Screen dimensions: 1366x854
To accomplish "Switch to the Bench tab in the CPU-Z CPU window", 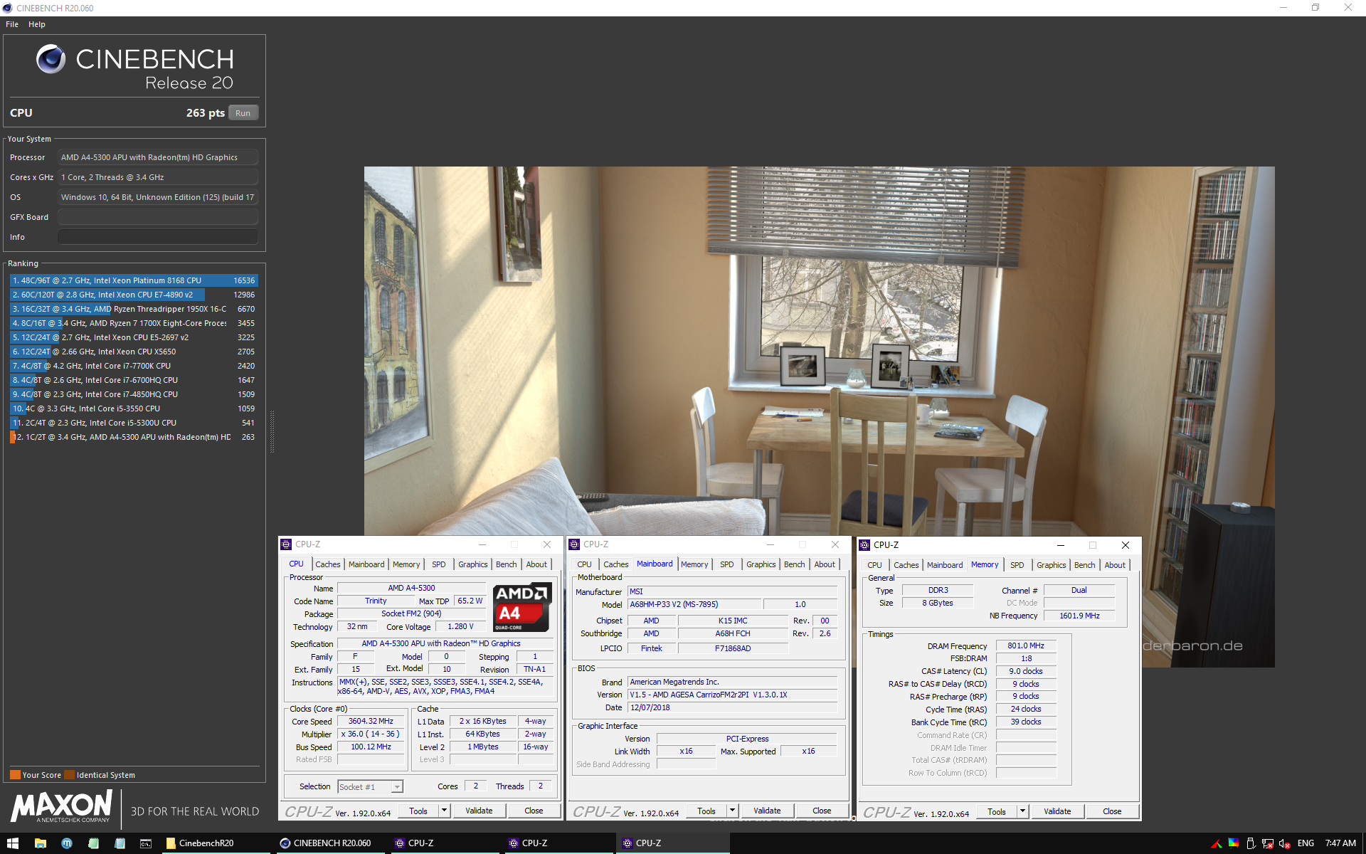I will tap(507, 564).
